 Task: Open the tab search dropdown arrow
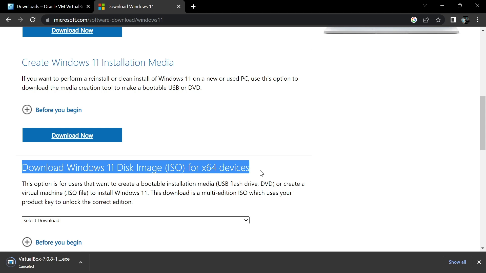point(425,6)
